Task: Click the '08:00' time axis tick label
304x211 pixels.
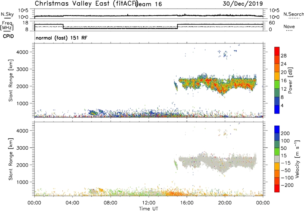Action: coord(111,203)
